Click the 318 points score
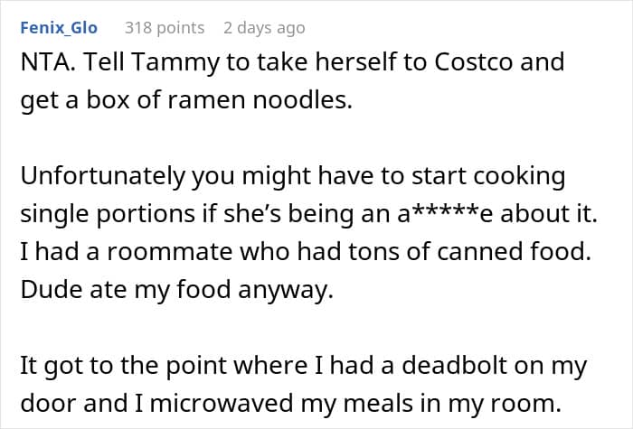Screen dimensions: 633x429 point(165,28)
